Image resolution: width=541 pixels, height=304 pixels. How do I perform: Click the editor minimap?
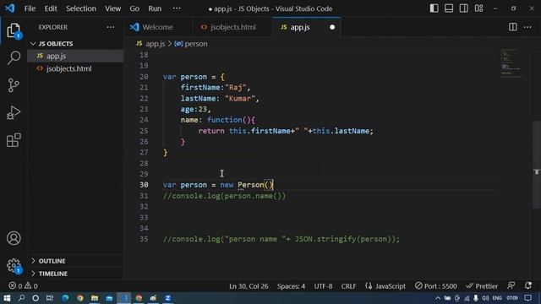click(511, 64)
